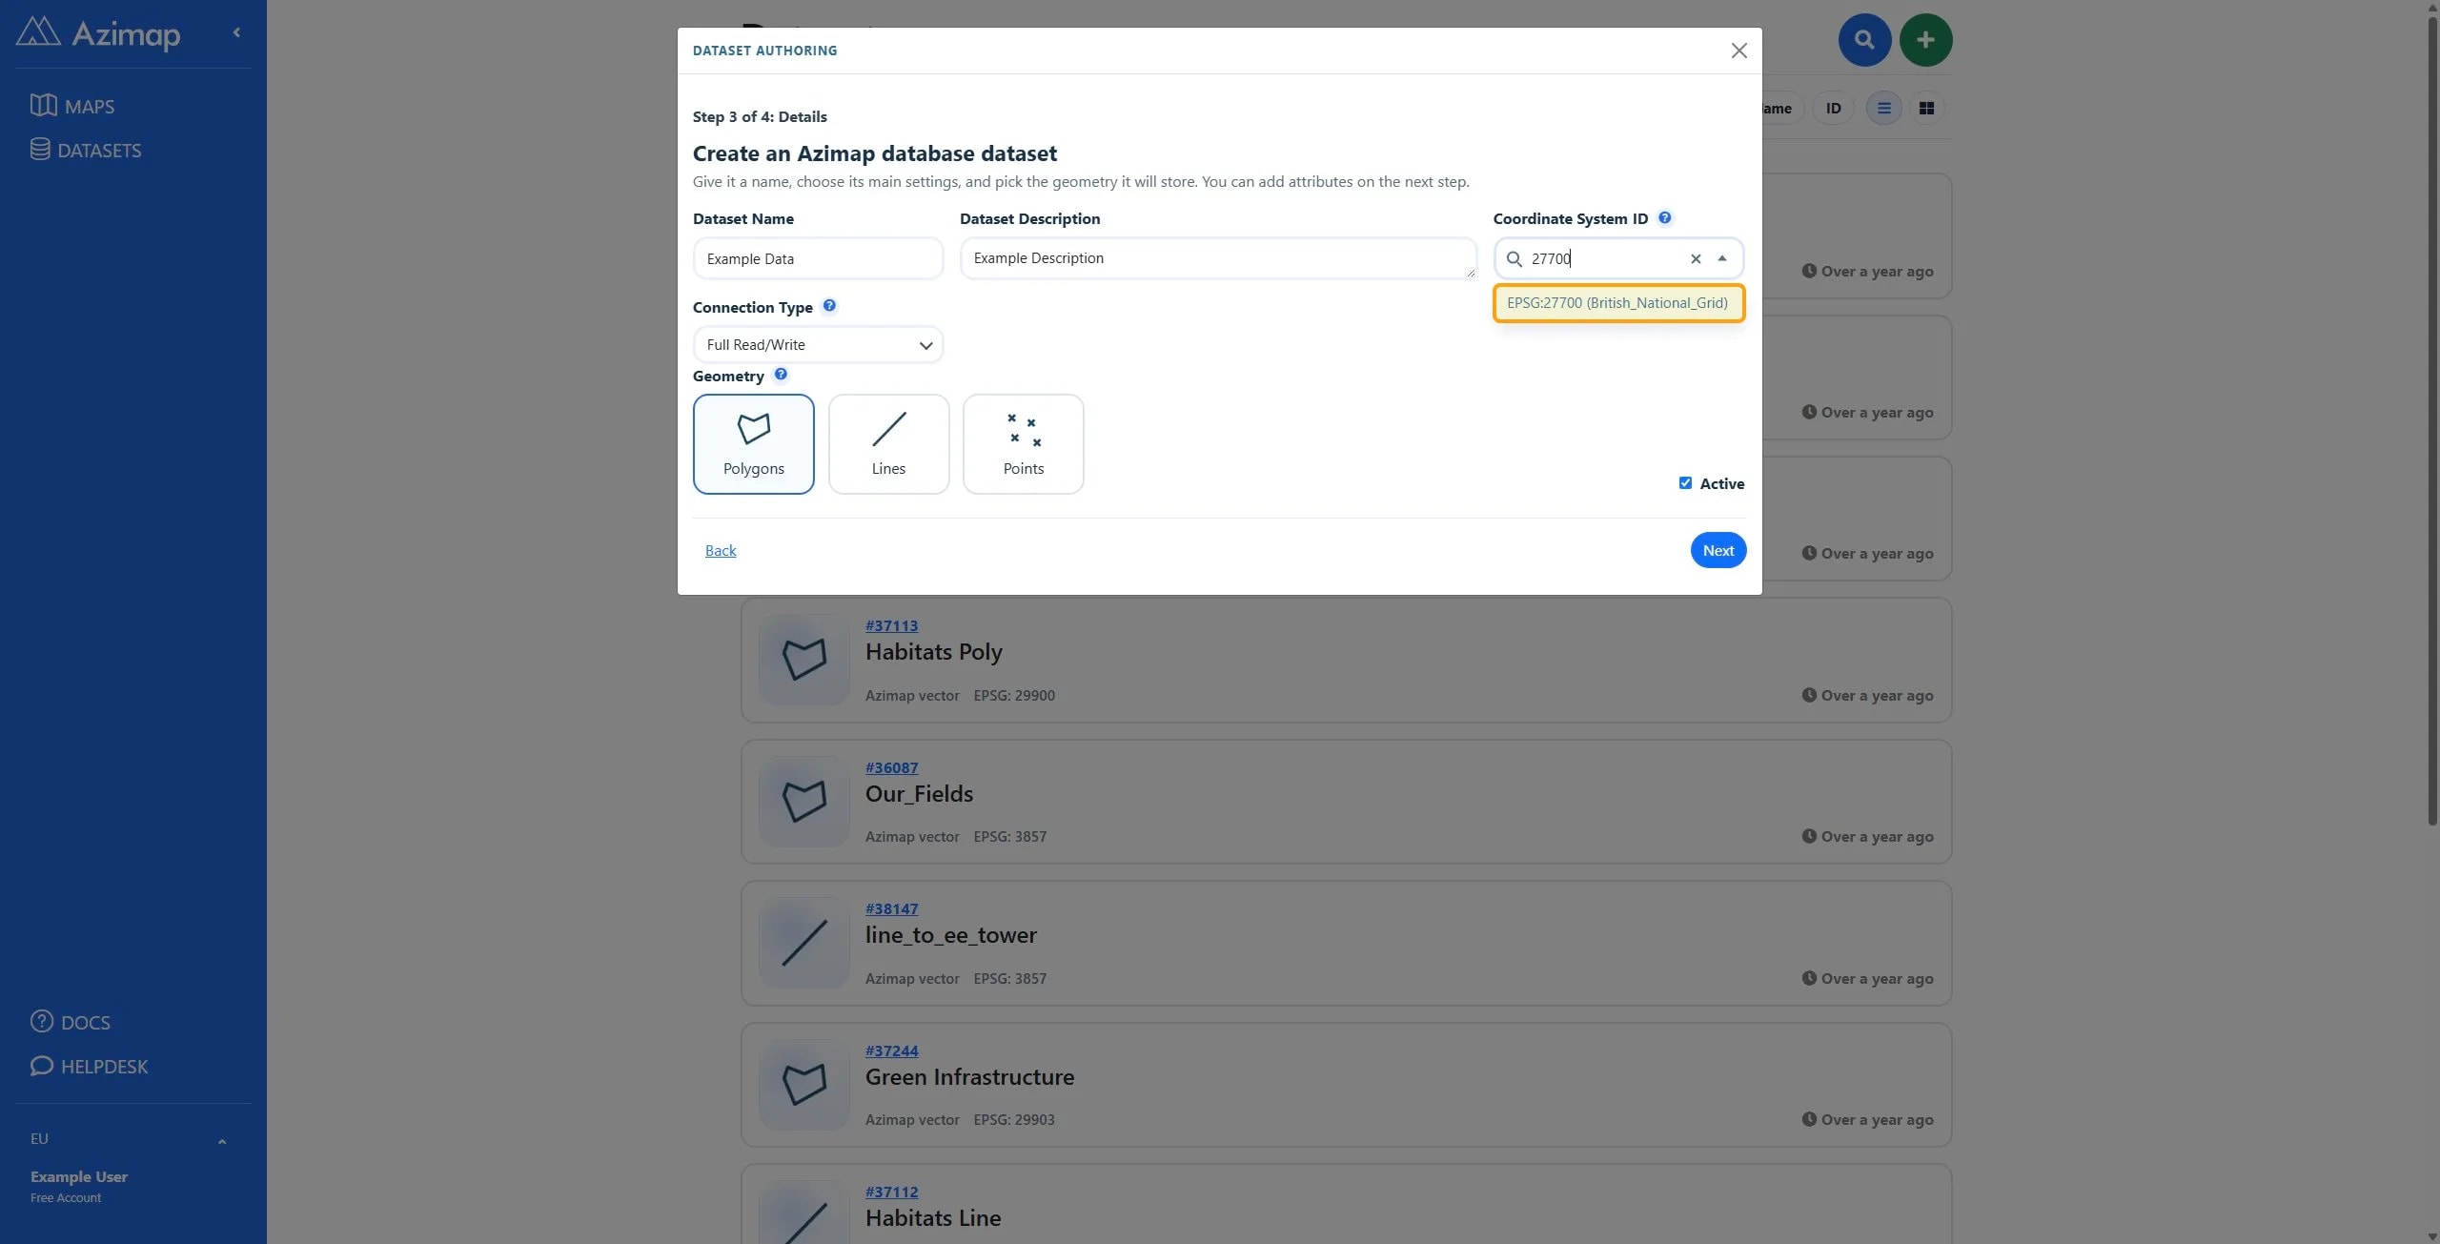Click the green add dataset button
The height and width of the screenshot is (1244, 2440).
1925,40
